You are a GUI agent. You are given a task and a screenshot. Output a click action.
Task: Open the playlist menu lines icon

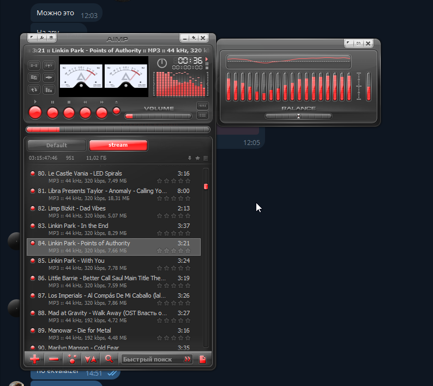pos(206,158)
